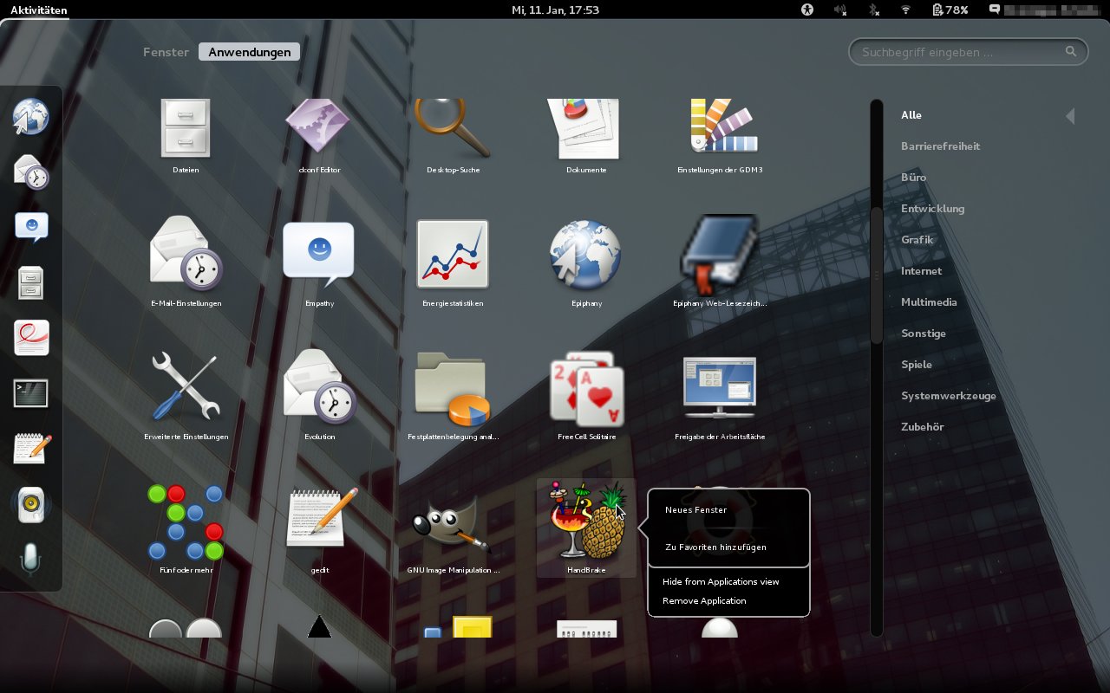Open the web browser in the dash

(x=31, y=117)
